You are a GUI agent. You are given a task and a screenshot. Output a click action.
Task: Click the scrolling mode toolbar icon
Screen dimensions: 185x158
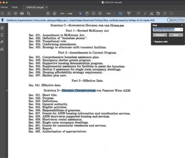129,13
